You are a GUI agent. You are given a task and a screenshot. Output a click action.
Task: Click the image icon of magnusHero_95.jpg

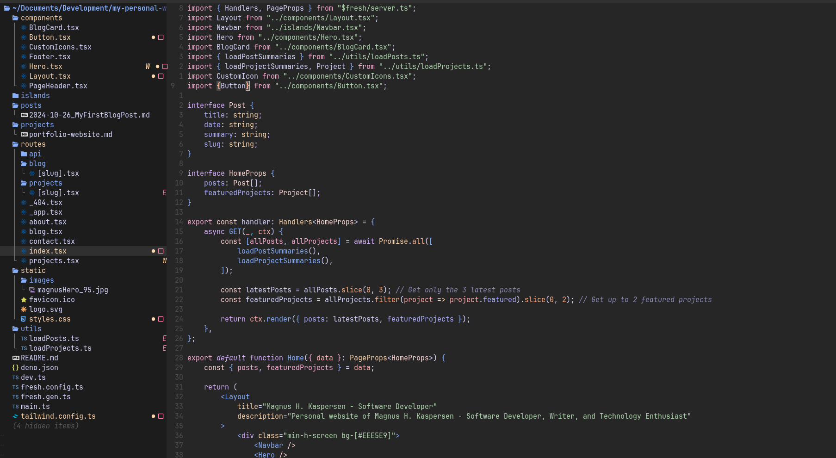point(32,290)
